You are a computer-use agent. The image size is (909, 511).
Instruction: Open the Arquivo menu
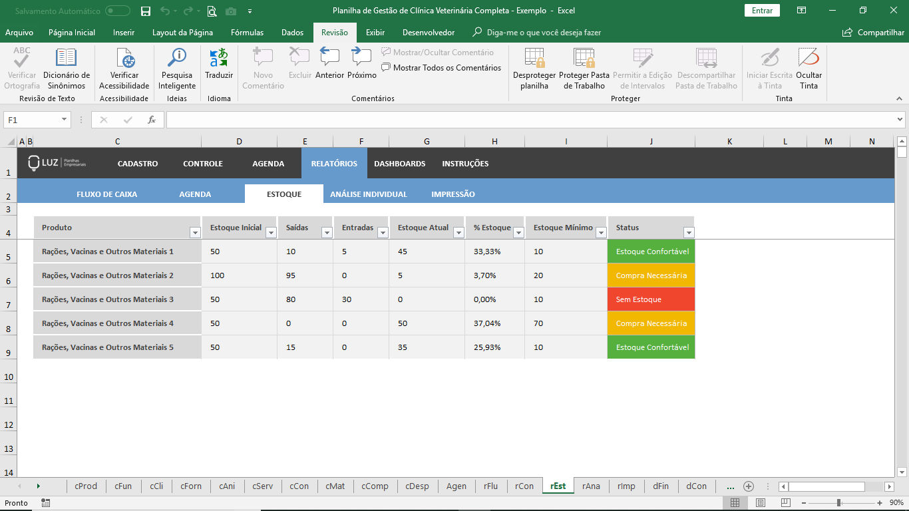click(x=19, y=33)
